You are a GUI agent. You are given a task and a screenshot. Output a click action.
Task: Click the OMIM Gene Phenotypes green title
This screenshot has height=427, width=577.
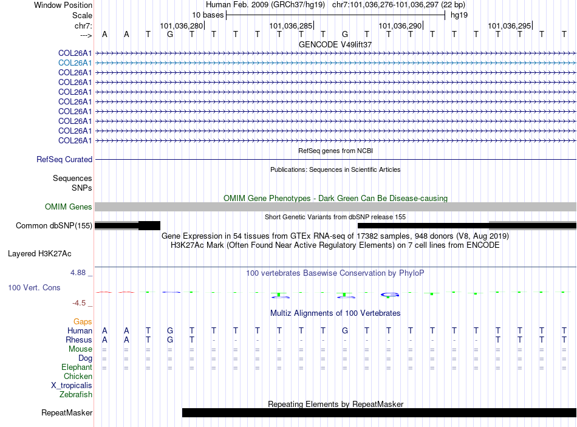pos(335,198)
